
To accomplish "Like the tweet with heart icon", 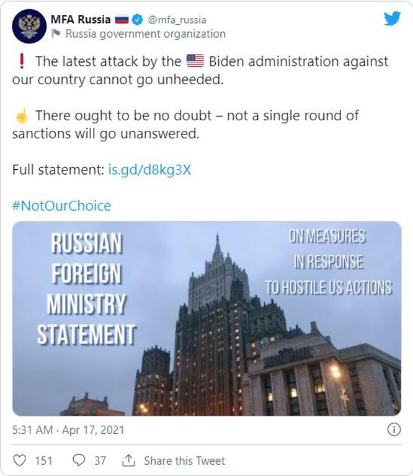I will click(x=19, y=461).
